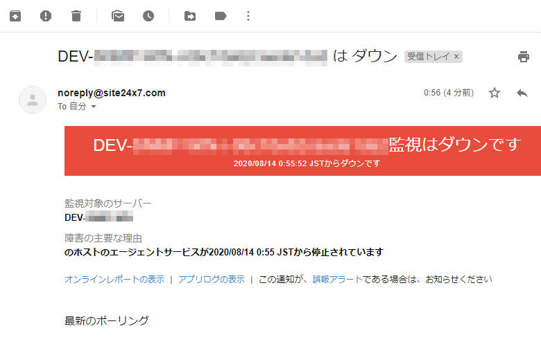The height and width of the screenshot is (353, 541).
Task: Expand recipient details next to To 自分
Action: click(94, 107)
